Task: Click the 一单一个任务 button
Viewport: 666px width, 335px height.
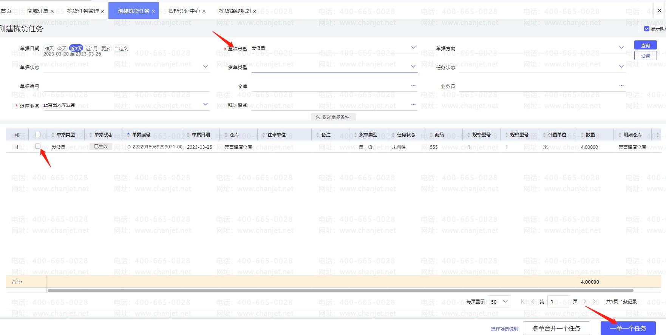Action: (628, 328)
